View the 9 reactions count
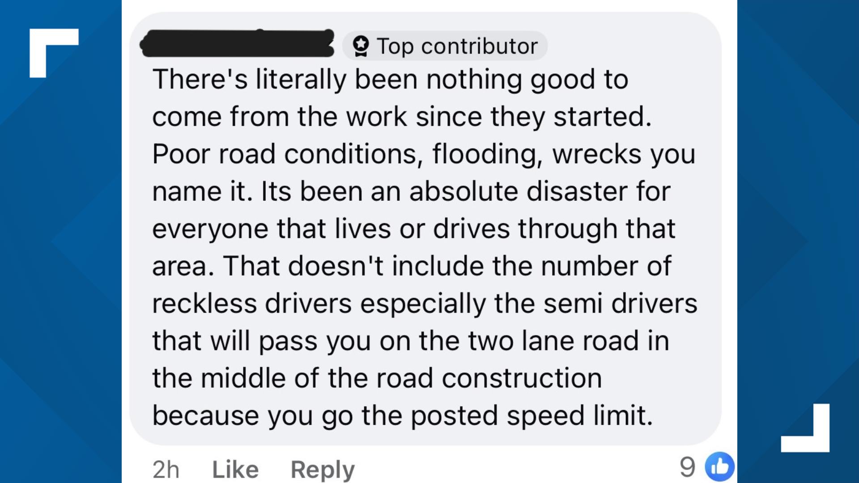859x483 pixels. pyautogui.click(x=687, y=467)
